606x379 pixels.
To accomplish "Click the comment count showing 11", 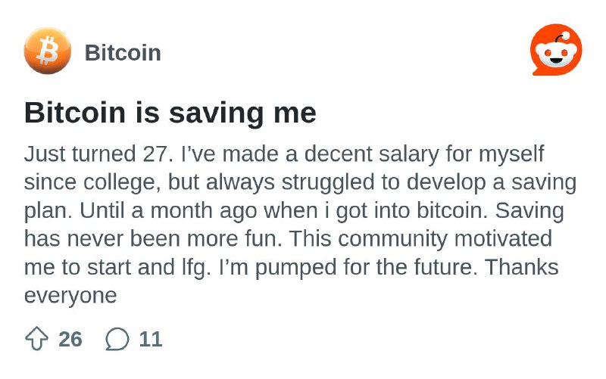I will coord(150,339).
